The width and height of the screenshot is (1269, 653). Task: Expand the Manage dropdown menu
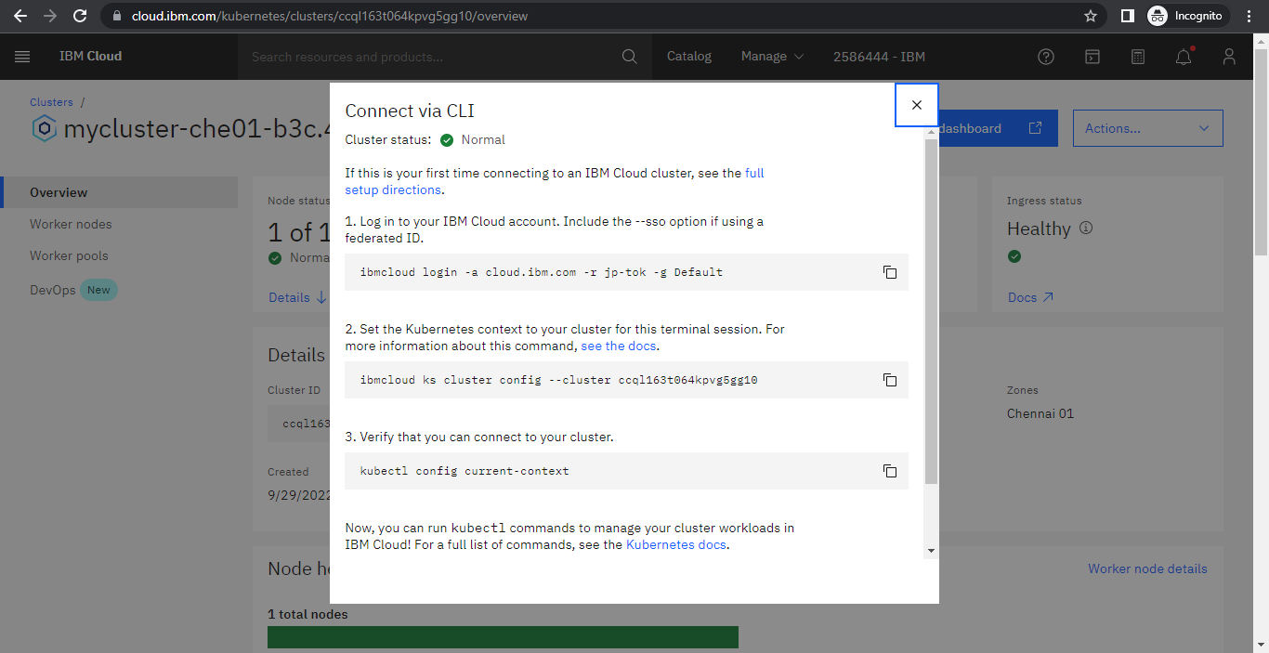[771, 57]
